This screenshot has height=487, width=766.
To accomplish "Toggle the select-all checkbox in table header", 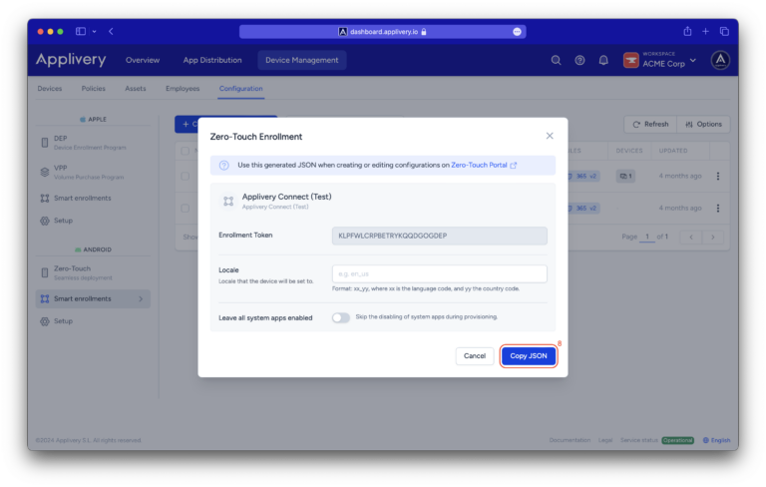I will [x=186, y=151].
